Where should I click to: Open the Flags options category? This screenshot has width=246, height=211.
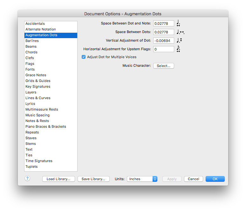pos(51,64)
